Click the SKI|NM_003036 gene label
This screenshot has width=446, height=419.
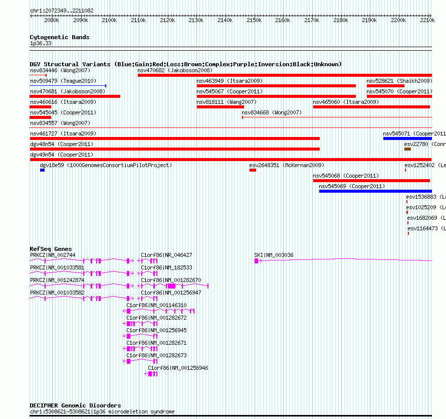tap(274, 255)
